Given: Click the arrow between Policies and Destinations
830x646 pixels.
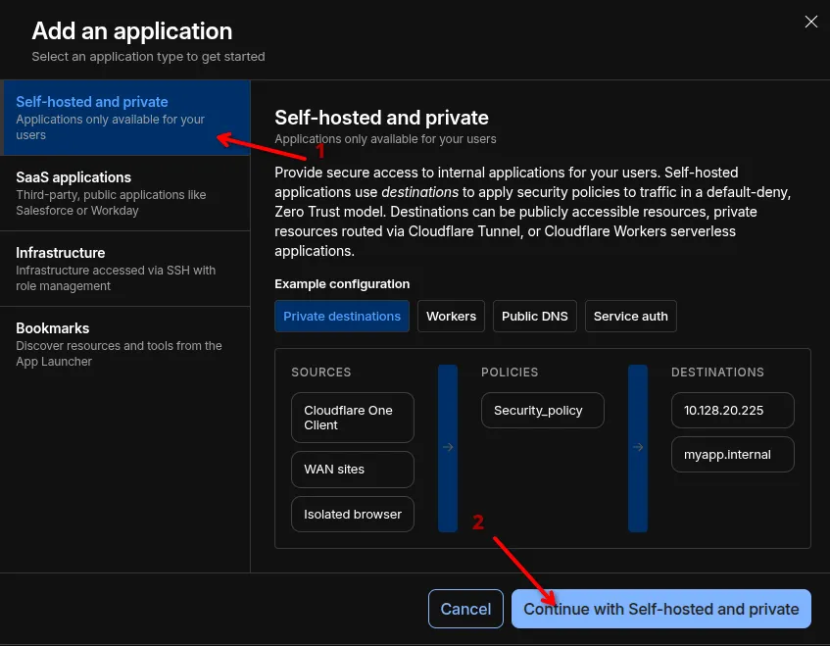Looking at the screenshot, I should tap(638, 447).
